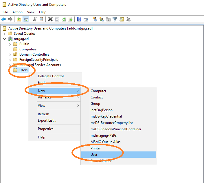204x183 pixels.
Task: Click the blue Help question mark icon
Action: point(79,19)
